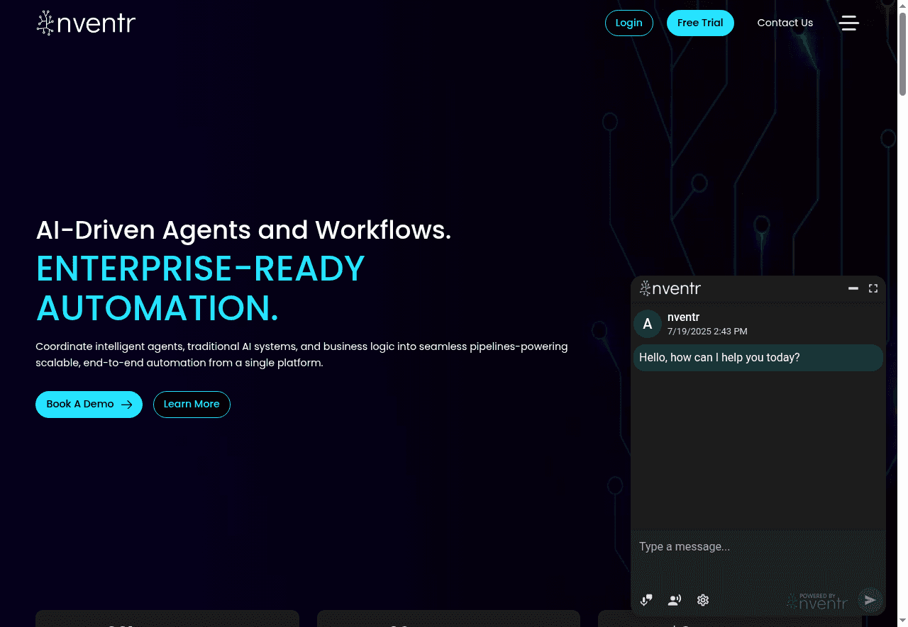Click the Login button

click(629, 23)
